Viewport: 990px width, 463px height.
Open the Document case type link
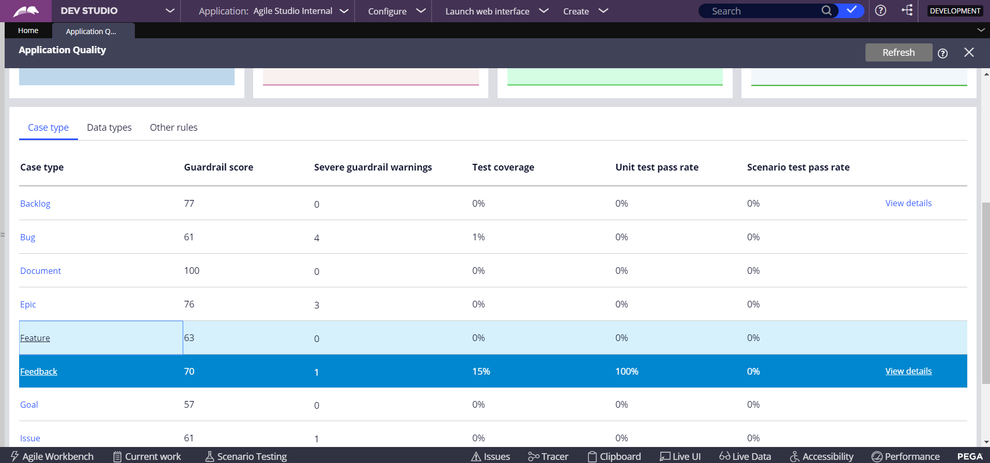click(x=40, y=271)
